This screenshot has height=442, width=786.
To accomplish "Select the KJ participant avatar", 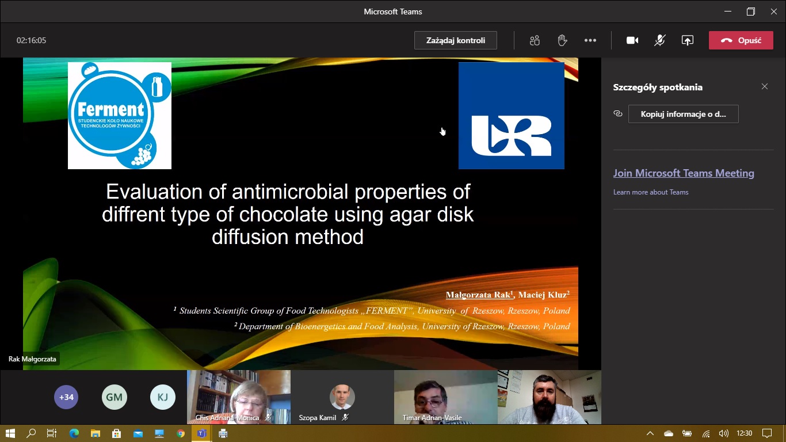I will coord(162,397).
